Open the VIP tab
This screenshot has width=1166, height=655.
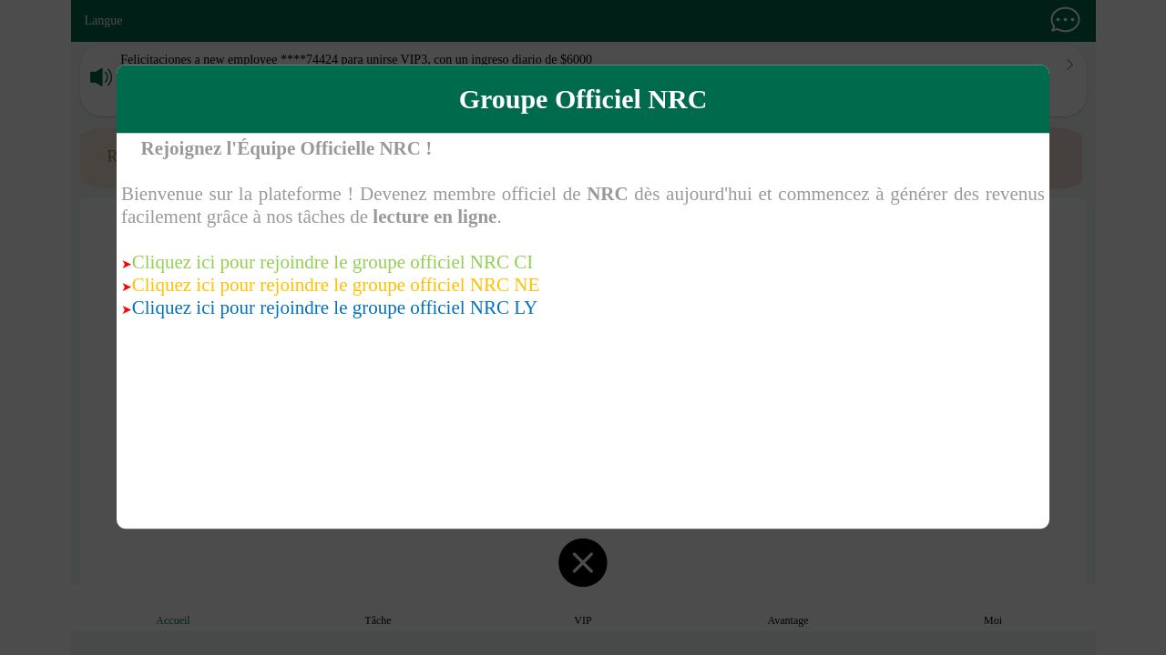[x=583, y=620]
